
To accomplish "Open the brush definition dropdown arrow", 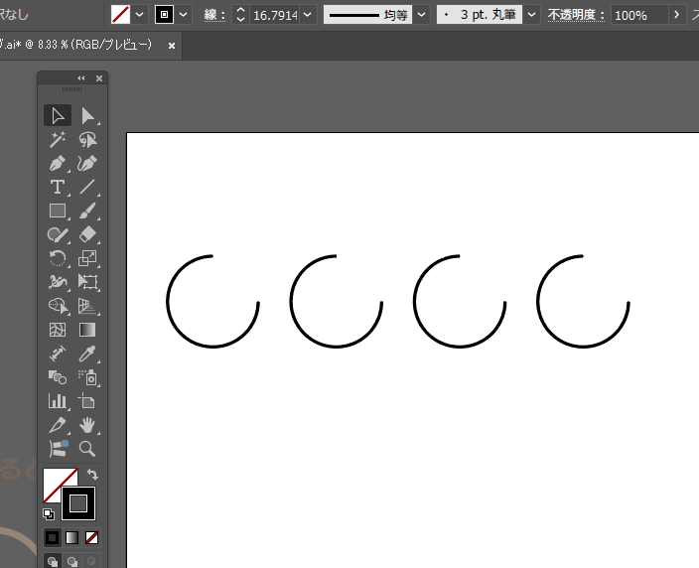I will (531, 15).
